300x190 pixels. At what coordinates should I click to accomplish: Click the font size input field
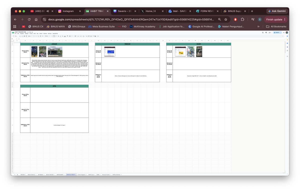tap(54, 36)
